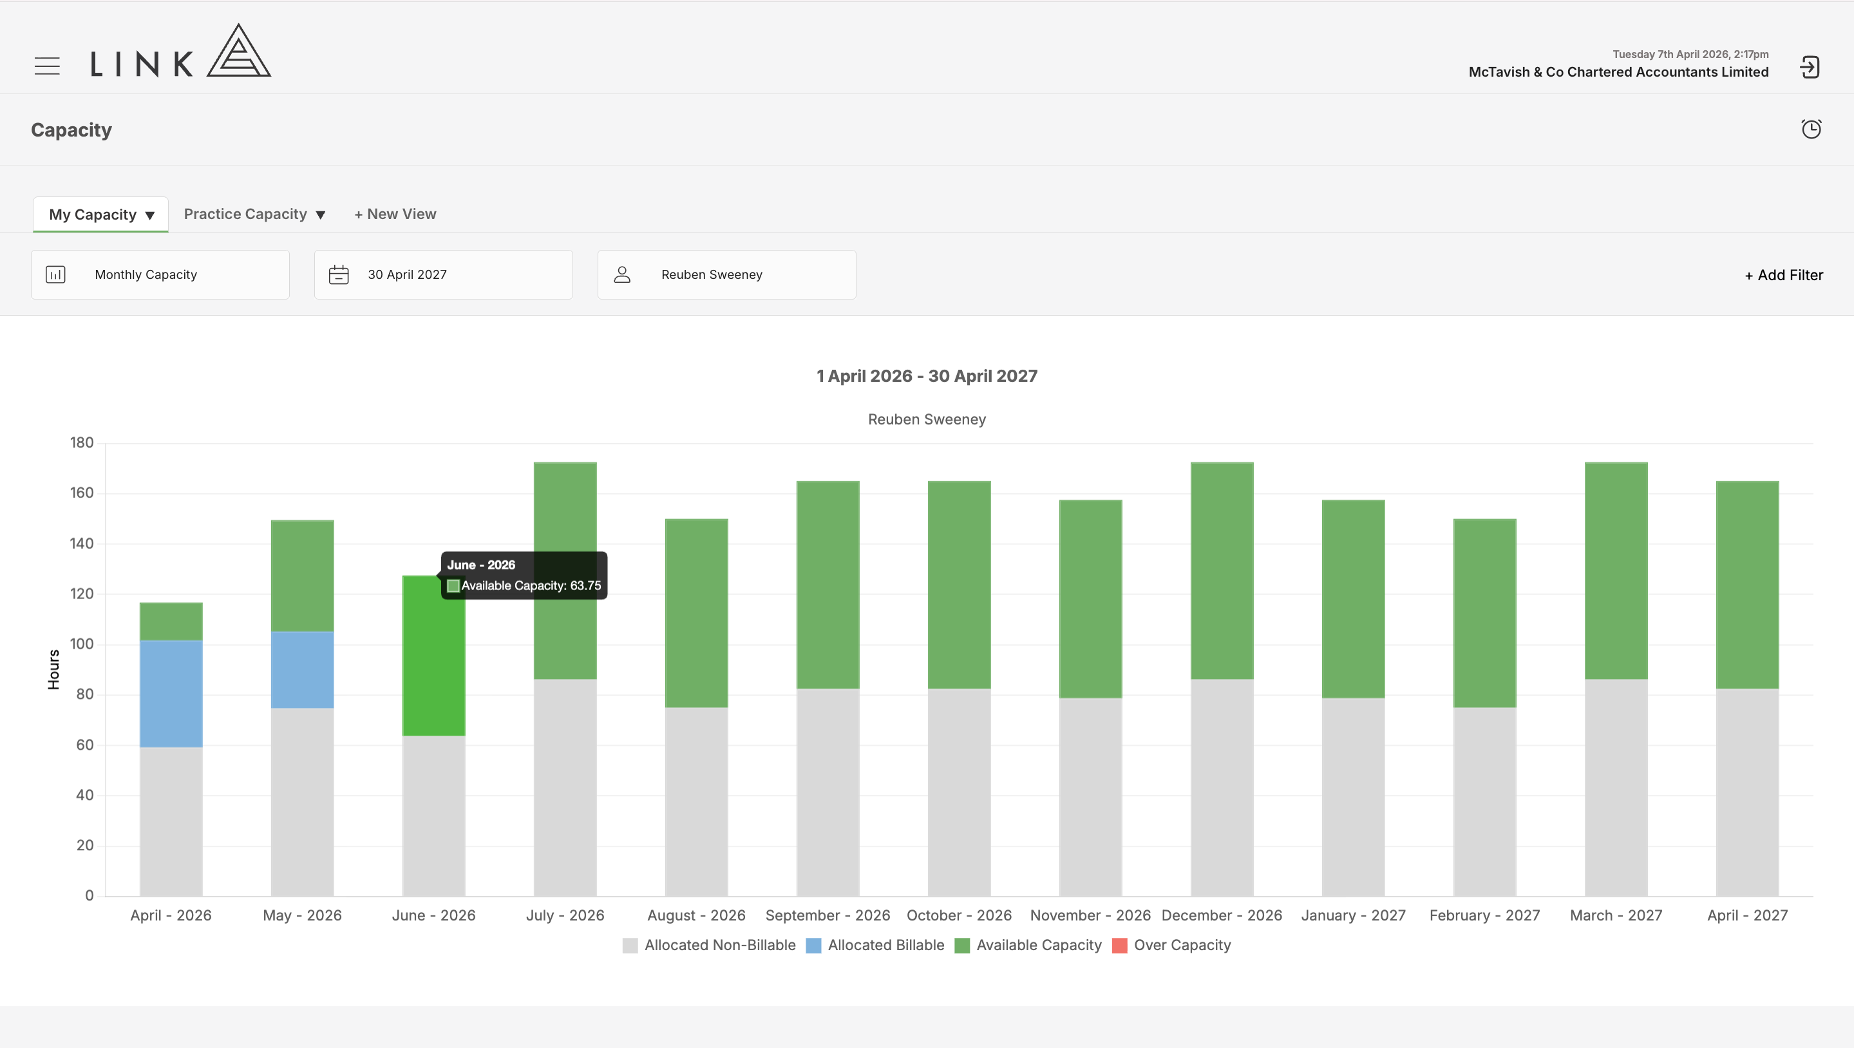Click April 2027 grey non-billable bar

[x=1746, y=792]
